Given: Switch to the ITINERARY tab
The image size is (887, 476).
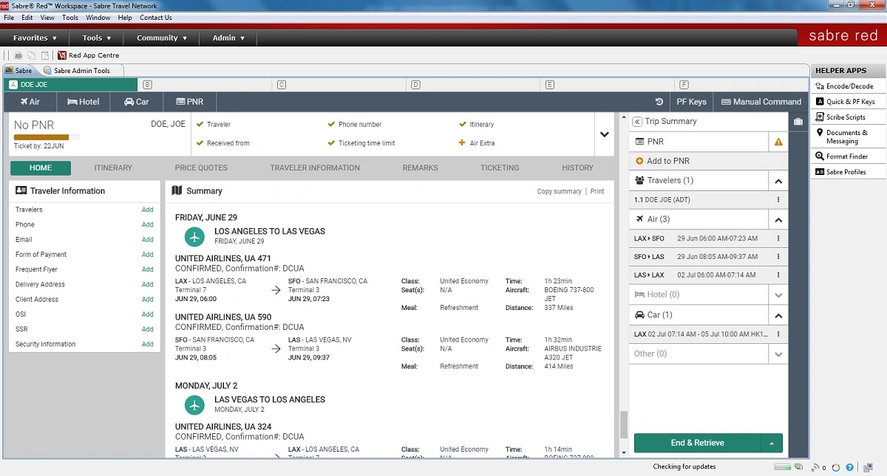Looking at the screenshot, I should click(x=113, y=168).
